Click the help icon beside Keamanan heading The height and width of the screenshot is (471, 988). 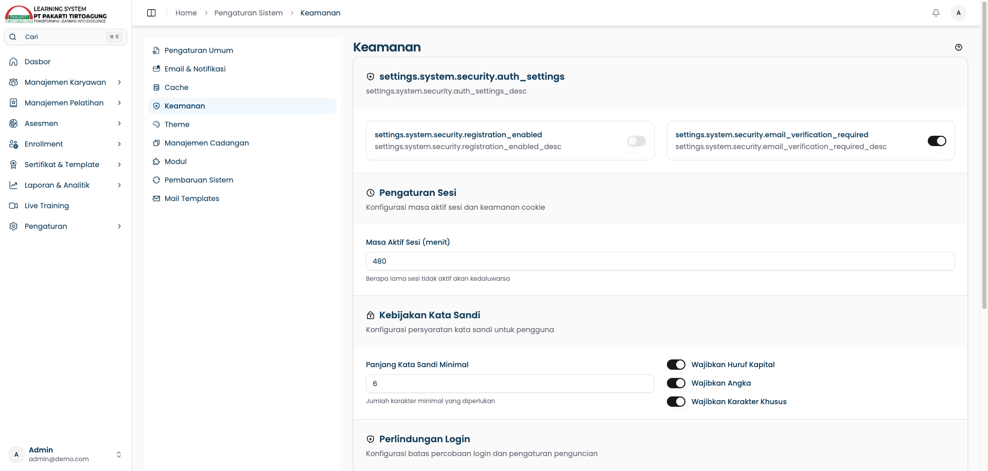[959, 47]
